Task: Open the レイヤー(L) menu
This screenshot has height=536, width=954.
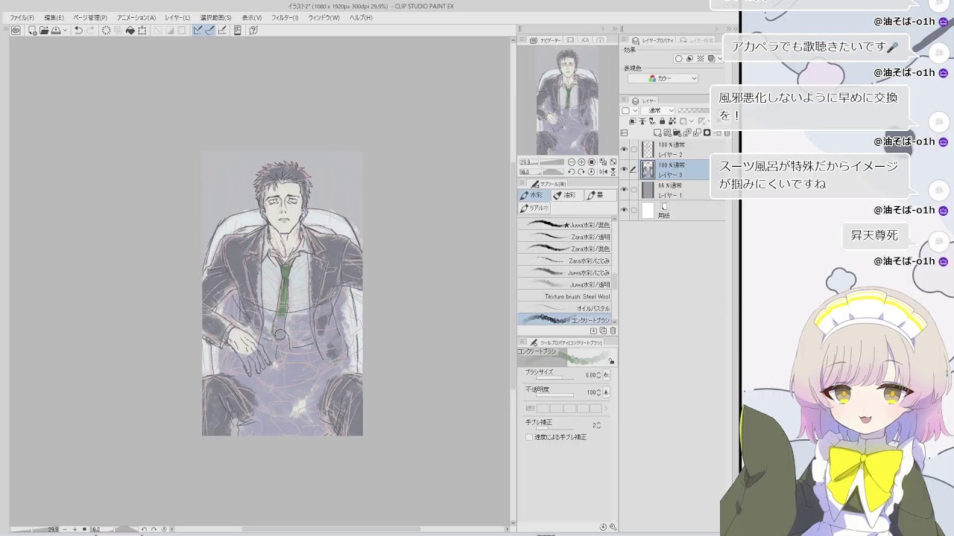Action: [177, 17]
